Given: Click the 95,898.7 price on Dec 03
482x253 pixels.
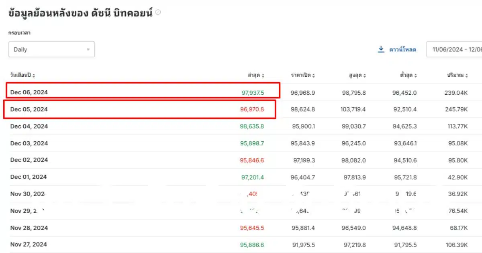Looking at the screenshot, I should 252,143.
